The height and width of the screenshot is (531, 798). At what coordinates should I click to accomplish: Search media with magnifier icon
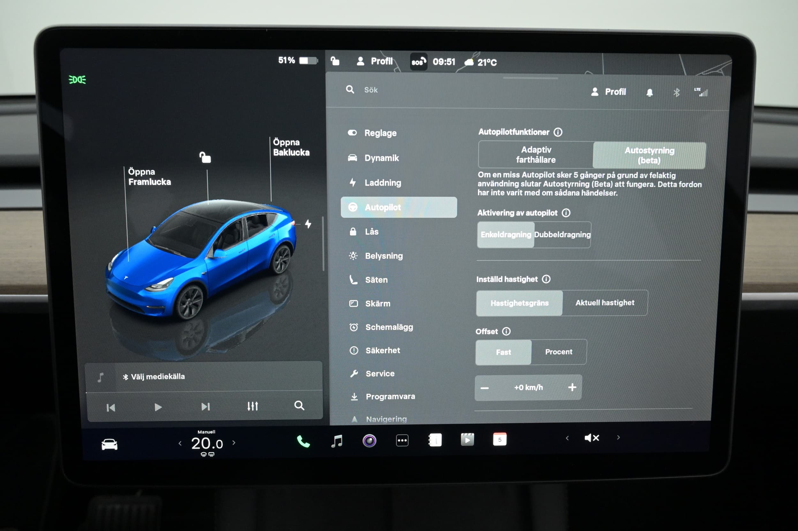coord(299,406)
